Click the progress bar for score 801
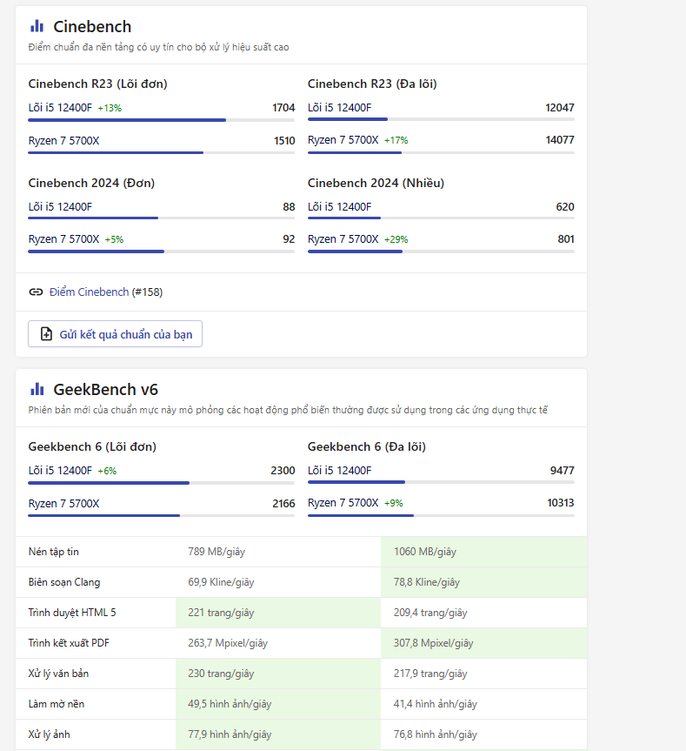 click(x=441, y=251)
